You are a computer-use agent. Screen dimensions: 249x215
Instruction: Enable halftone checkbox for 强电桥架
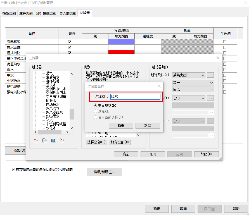[x=225, y=42]
